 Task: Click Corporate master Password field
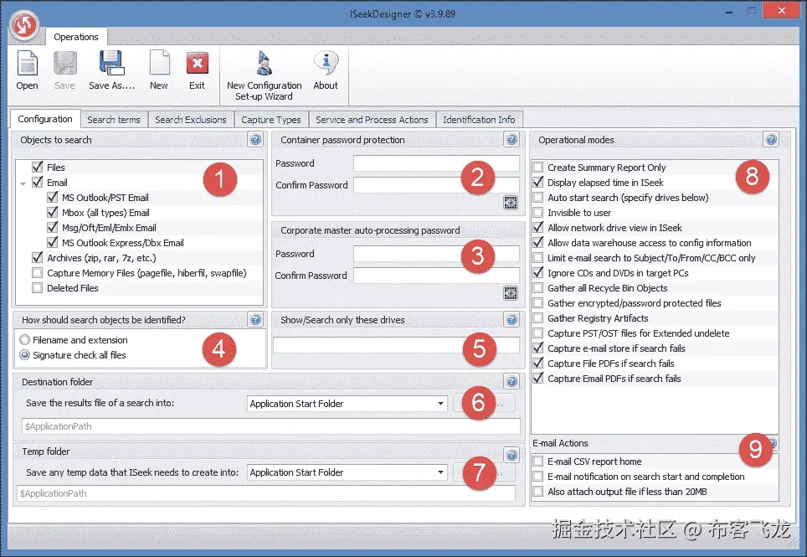(x=436, y=254)
